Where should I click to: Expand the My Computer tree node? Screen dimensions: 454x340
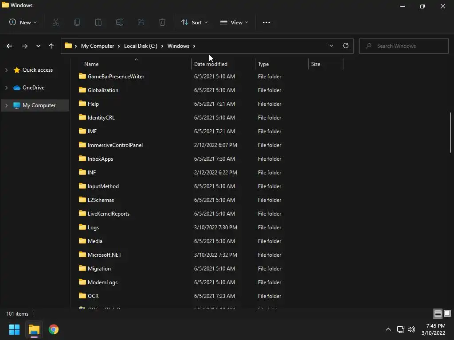[6, 105]
